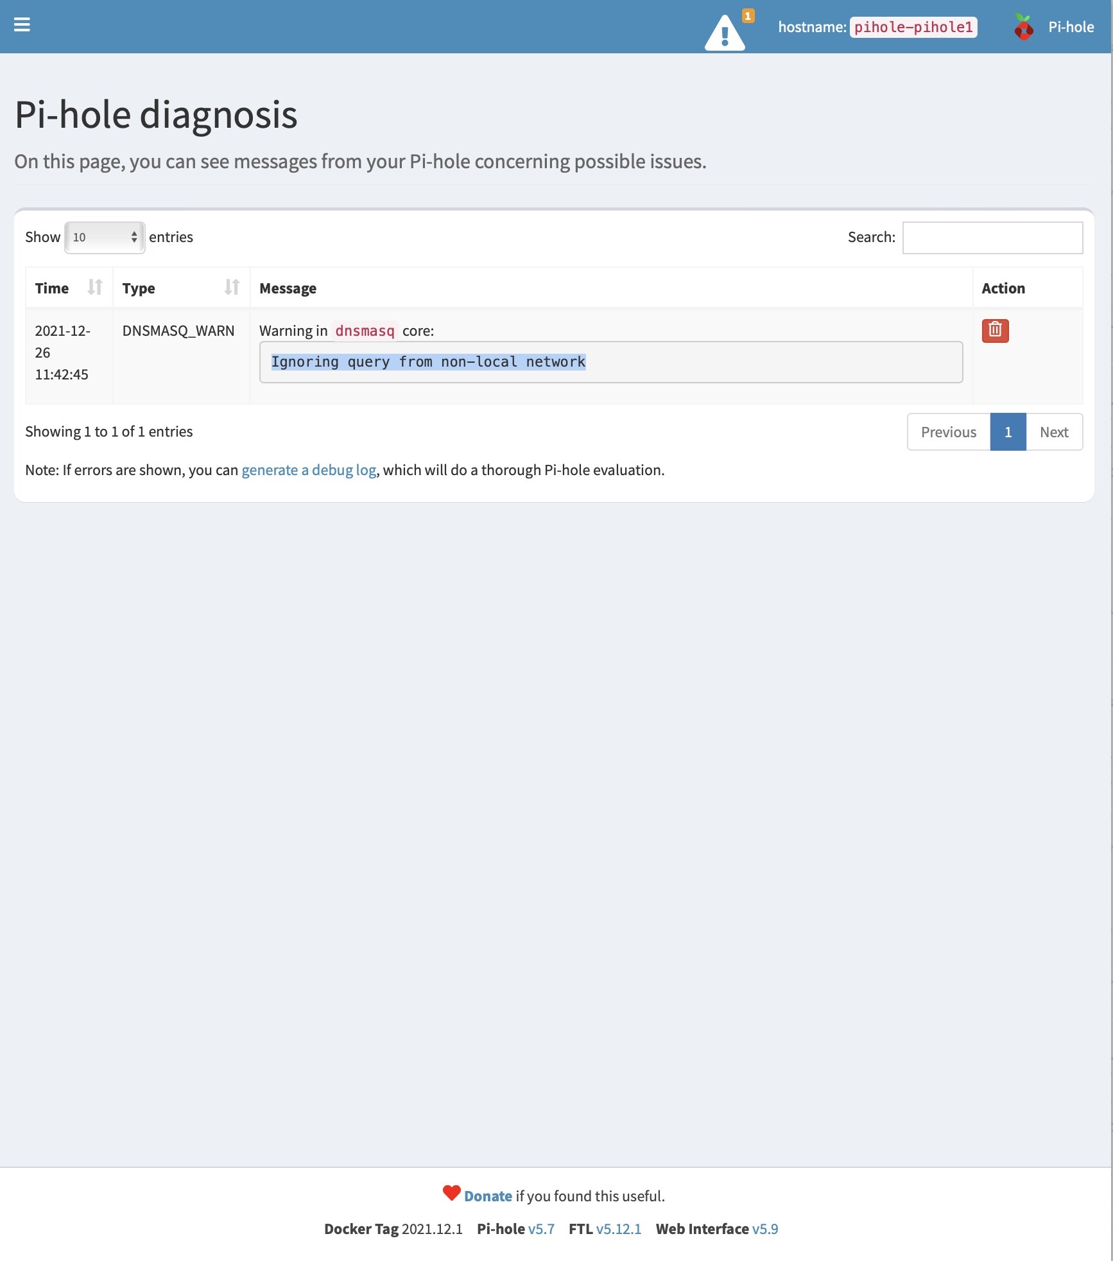Click the warning triangle alert icon

[x=725, y=33]
